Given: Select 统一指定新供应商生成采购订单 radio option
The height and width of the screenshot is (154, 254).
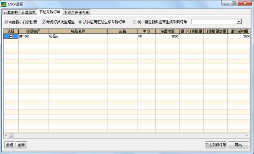Looking at the screenshot, I should [x=135, y=22].
